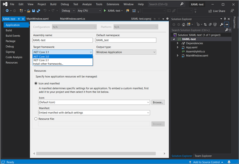Image resolution: width=239 pixels, height=164 pixels.
Task: Click Sync with Active Document icon
Action: click(x=205, y=25)
